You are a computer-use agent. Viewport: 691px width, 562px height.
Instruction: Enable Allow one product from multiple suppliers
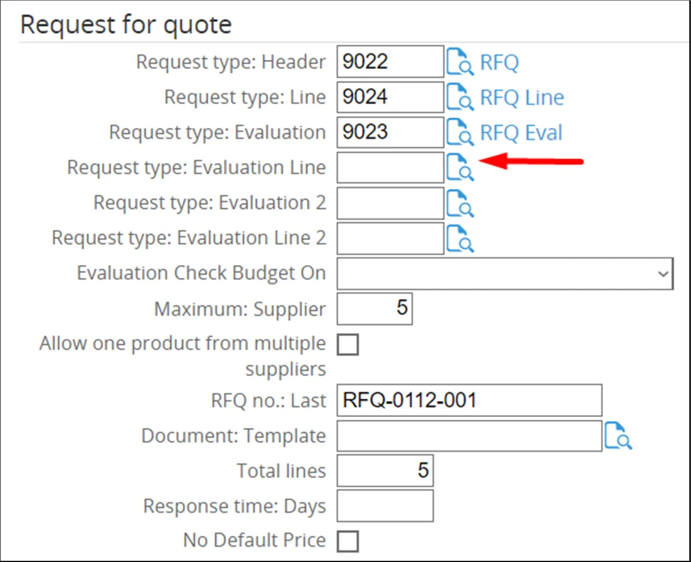(x=348, y=345)
